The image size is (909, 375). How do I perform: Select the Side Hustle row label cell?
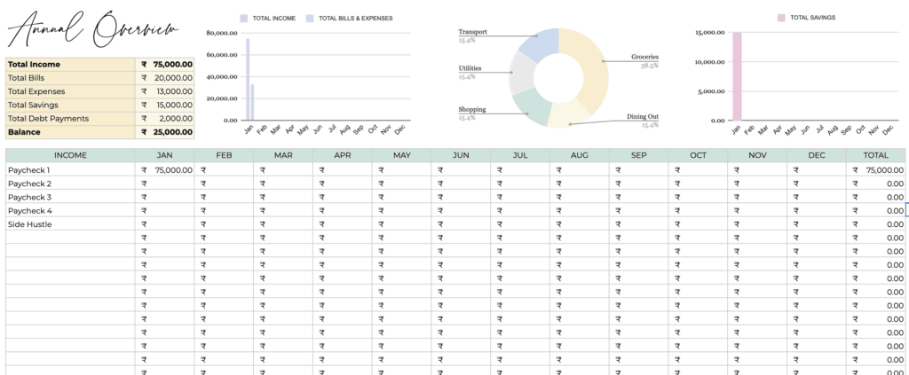(70, 224)
